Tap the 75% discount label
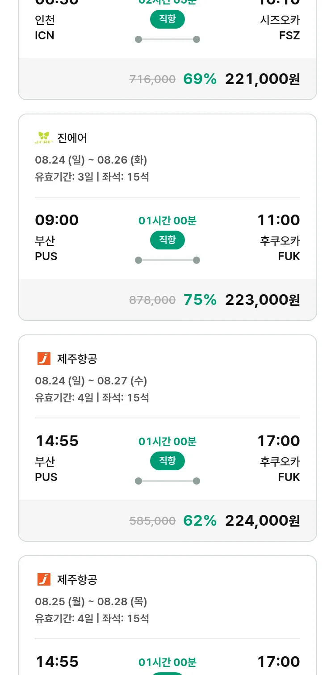Viewport: 335px width, 675px height. [x=200, y=300]
